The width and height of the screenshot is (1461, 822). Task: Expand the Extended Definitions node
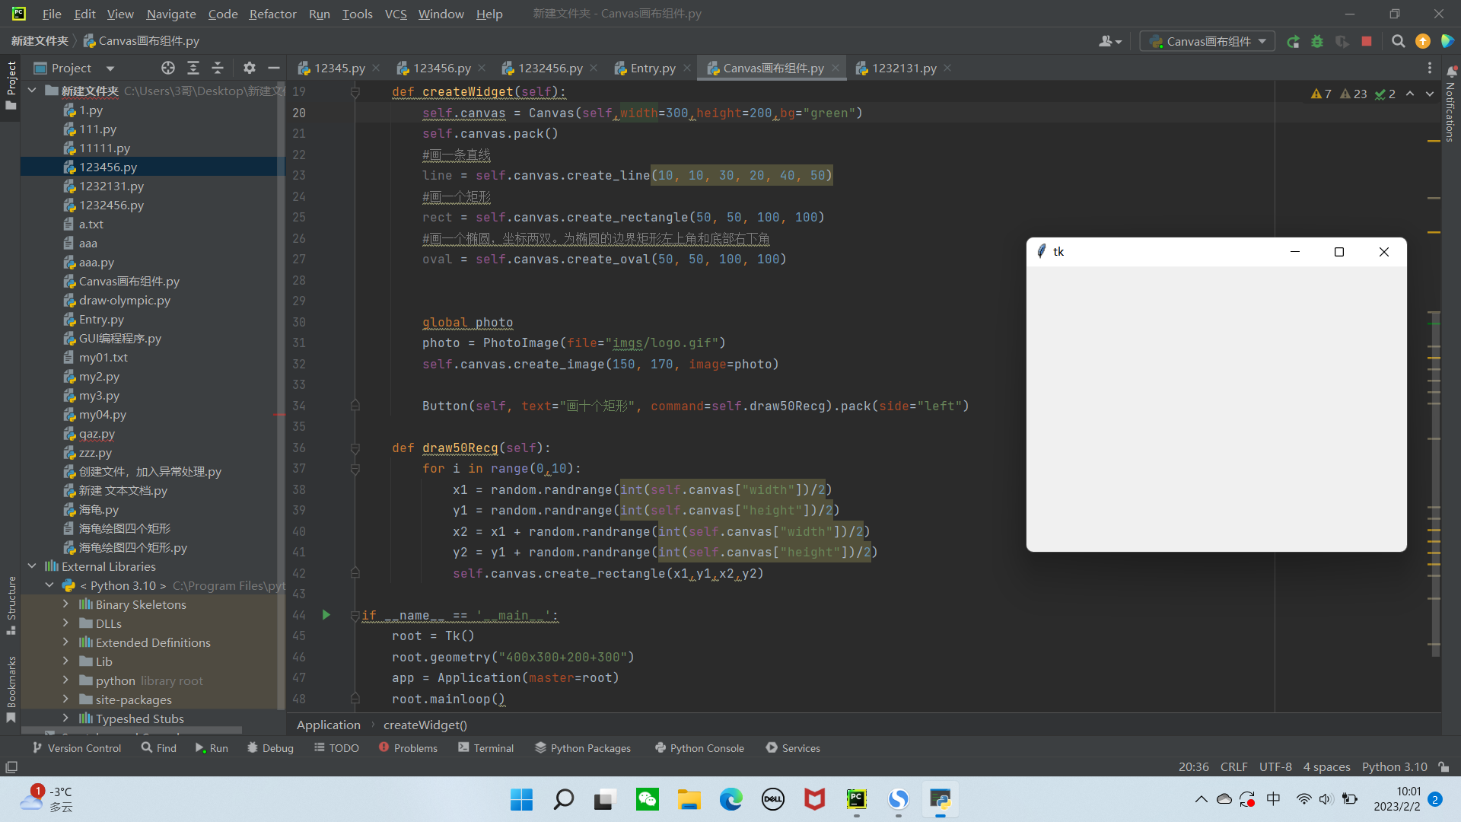click(x=65, y=642)
